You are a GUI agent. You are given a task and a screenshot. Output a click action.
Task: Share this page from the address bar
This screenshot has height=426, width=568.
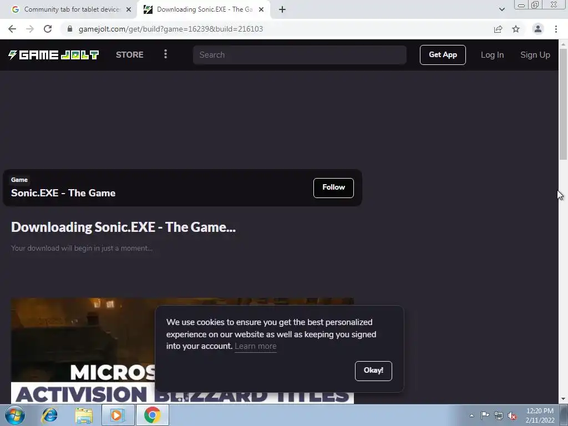click(x=498, y=29)
